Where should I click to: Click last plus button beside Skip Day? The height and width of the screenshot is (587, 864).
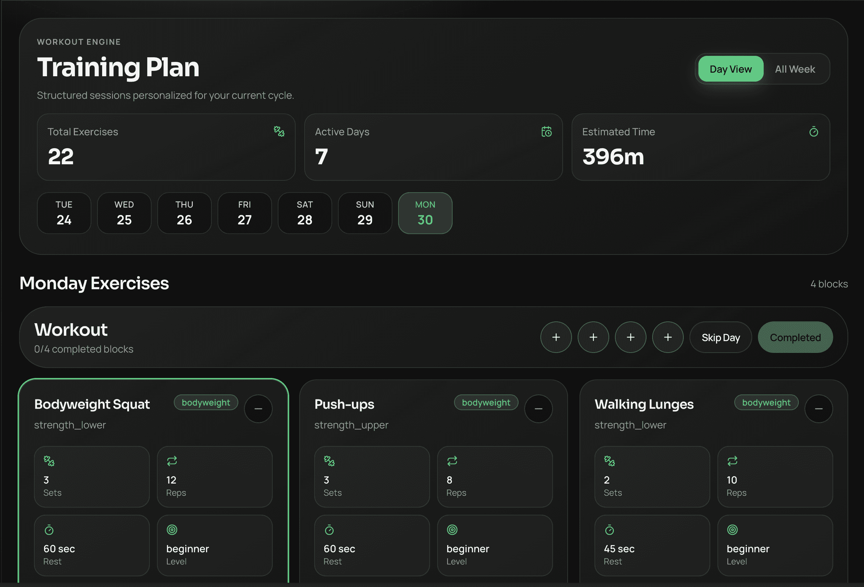(x=668, y=337)
